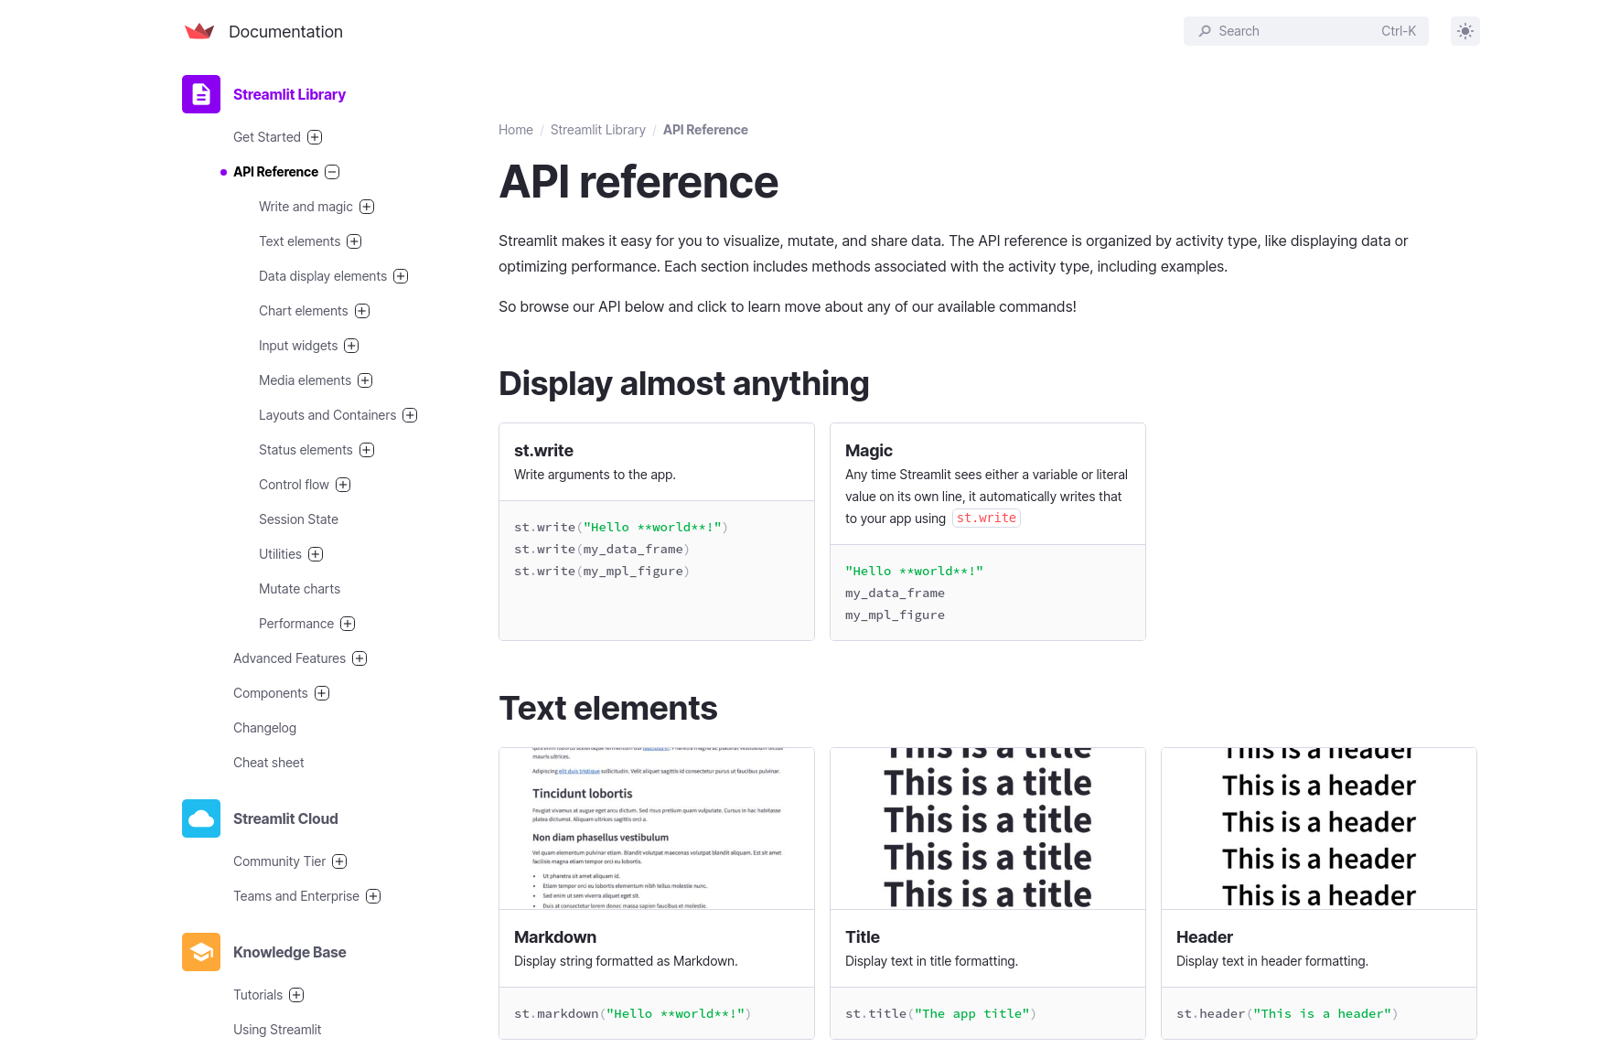This screenshot has height=1048, width=1620.
Task: Collapse the API Reference section
Action: point(332,172)
